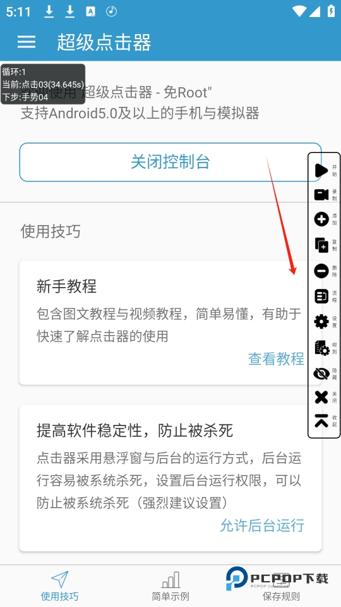Close the floating panel with X icon
This screenshot has height=607, width=341.
[x=321, y=397]
